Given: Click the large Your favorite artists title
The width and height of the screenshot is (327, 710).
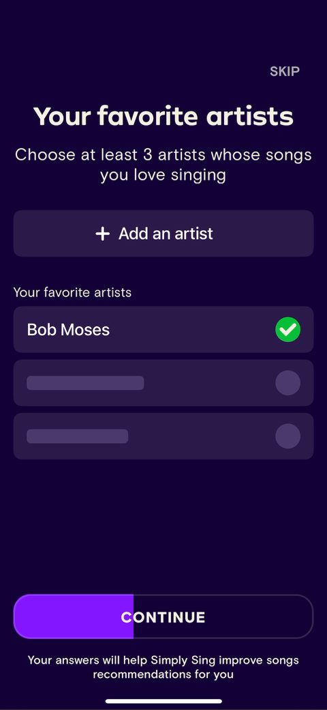Looking at the screenshot, I should (163, 116).
